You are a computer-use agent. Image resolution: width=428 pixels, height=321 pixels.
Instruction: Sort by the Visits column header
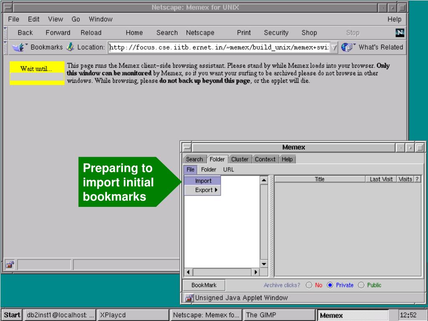pyautogui.click(x=405, y=179)
